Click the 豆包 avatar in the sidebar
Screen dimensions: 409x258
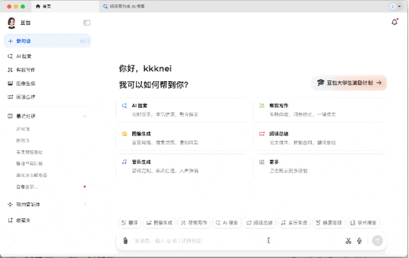12,23
